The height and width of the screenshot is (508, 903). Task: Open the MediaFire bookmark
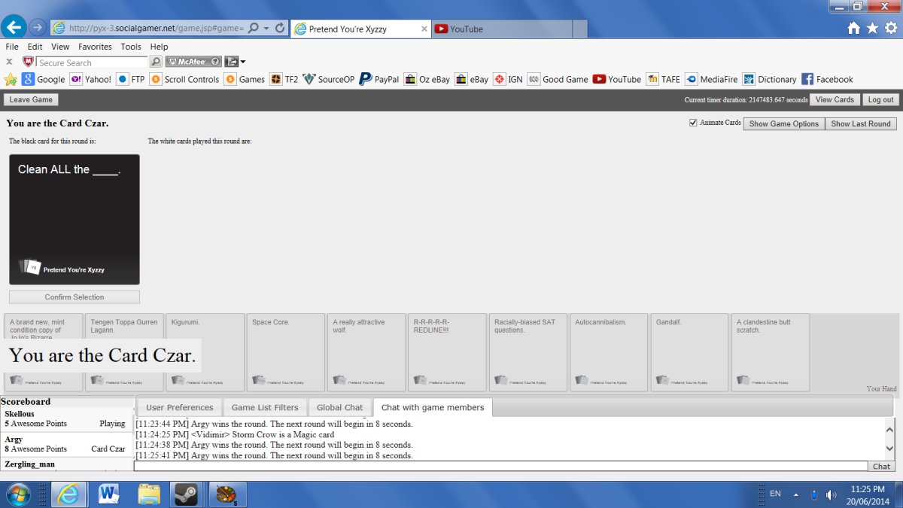coord(711,79)
